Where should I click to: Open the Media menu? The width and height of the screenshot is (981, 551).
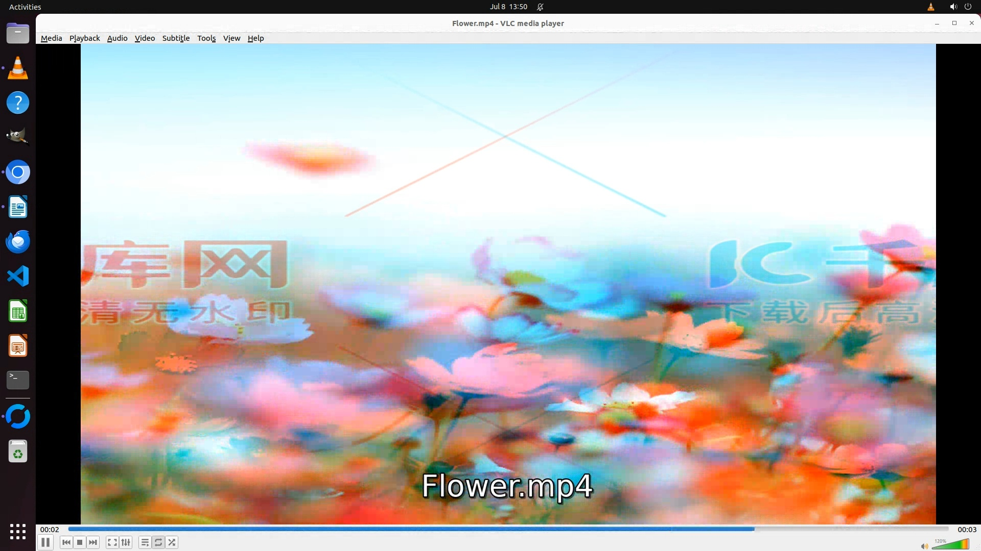(51, 38)
